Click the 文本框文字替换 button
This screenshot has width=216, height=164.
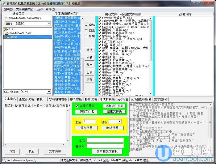107,151
